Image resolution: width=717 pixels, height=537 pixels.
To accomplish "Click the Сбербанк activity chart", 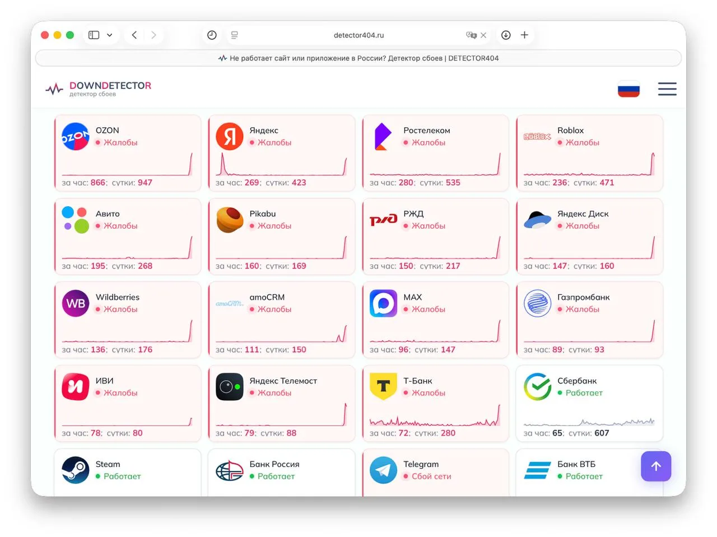I will pyautogui.click(x=589, y=422).
